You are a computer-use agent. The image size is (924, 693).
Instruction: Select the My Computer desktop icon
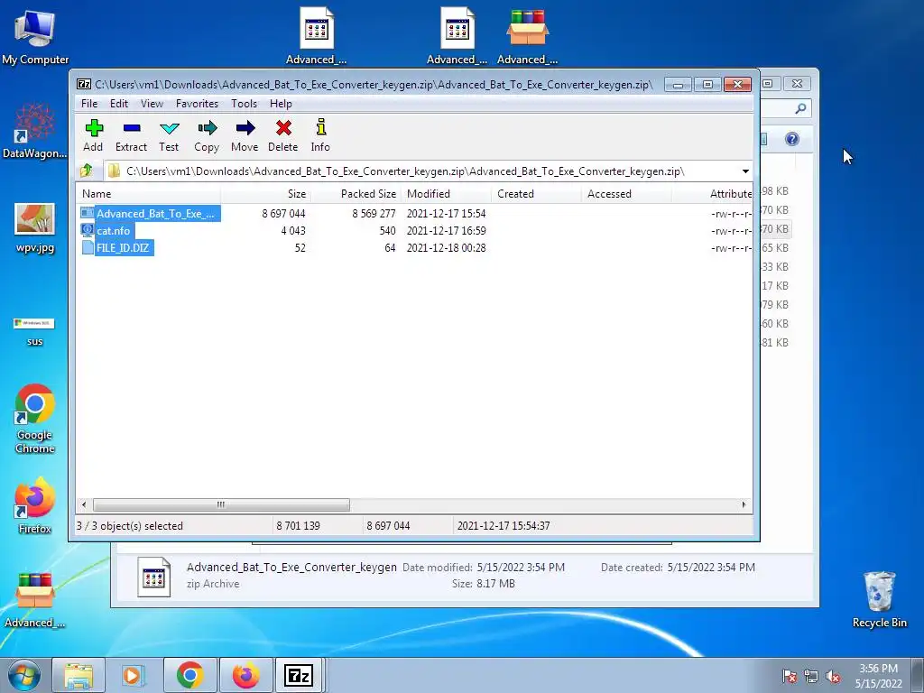point(35,36)
